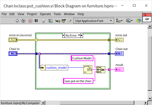Click the vertical scrollbar up arrow

[150, 26]
